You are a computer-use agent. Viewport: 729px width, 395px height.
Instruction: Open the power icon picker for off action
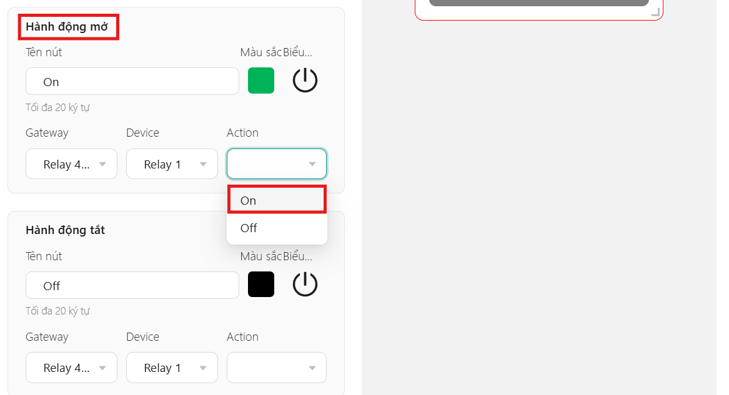(x=305, y=284)
